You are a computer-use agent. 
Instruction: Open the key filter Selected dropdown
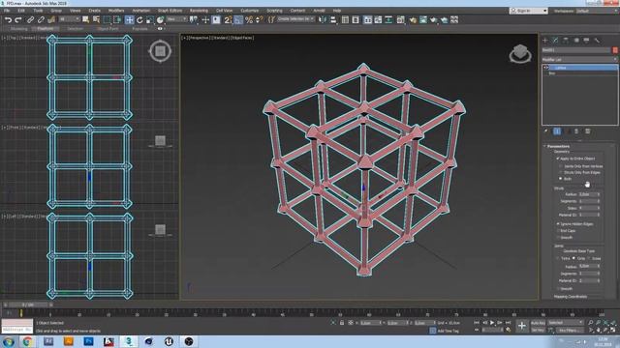coord(565,323)
